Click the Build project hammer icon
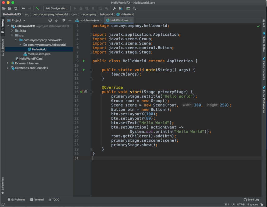Viewport: 267px width, 207px height. point(37,8)
